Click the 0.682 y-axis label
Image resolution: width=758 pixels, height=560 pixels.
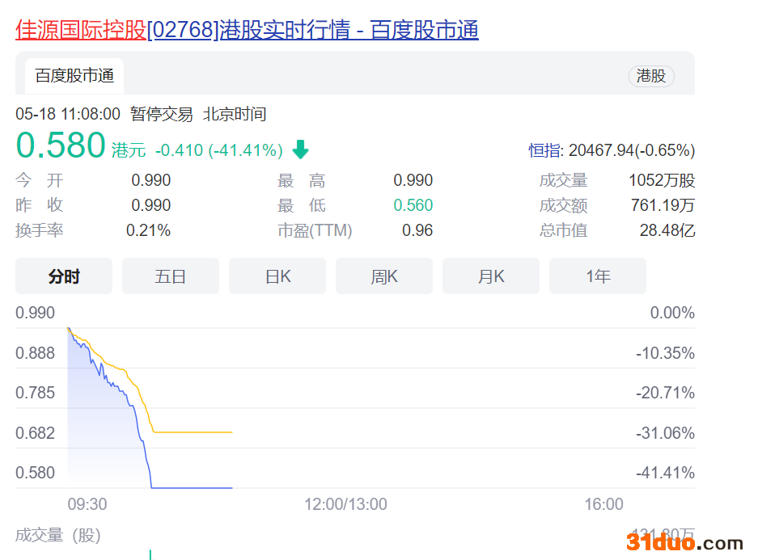[x=36, y=432]
